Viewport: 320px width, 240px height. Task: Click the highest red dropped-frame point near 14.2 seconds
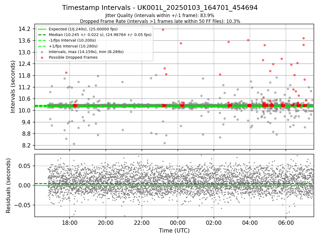click(x=163, y=30)
